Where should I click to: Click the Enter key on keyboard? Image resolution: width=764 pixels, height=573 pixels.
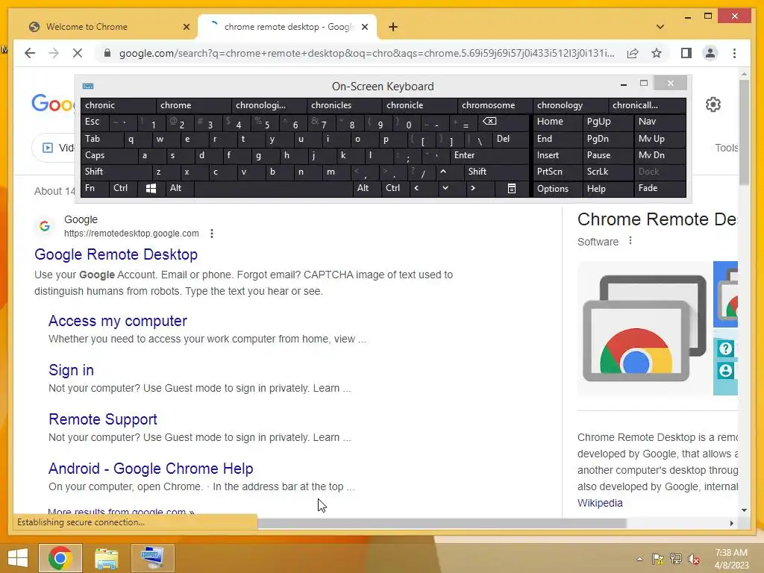[x=489, y=155]
